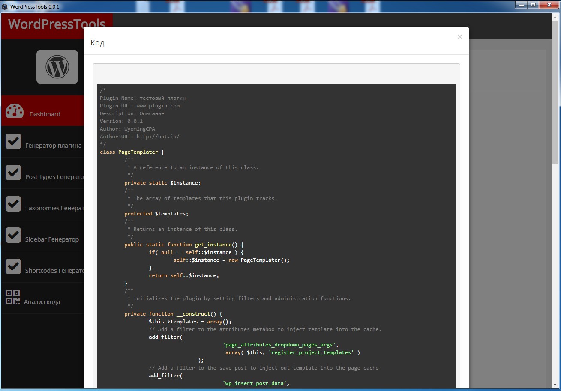Click the line 'private static $instance;'

[162, 183]
